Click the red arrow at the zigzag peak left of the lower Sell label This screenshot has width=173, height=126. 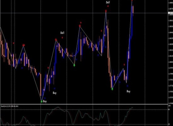click(x=56, y=40)
